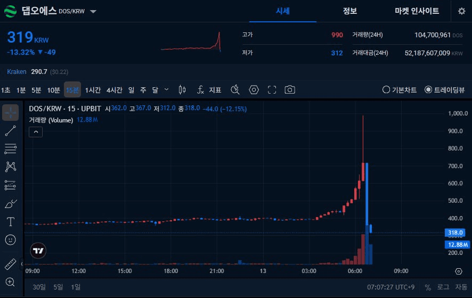Screen dimensions: 472x298
Task: Enter fullscreen chart mode
Action: click(272, 89)
